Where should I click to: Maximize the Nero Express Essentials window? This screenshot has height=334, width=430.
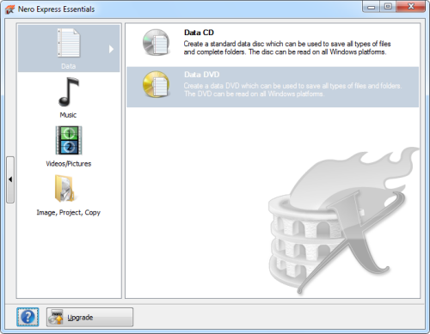388,6
